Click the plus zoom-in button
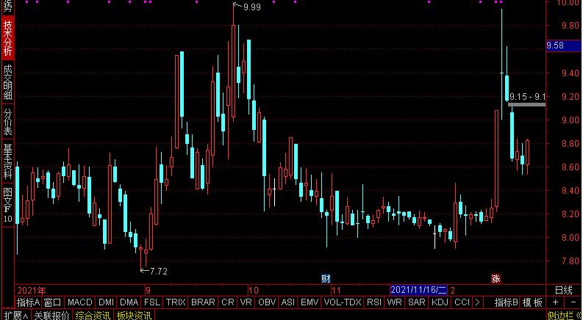The image size is (583, 320). [x=555, y=302]
